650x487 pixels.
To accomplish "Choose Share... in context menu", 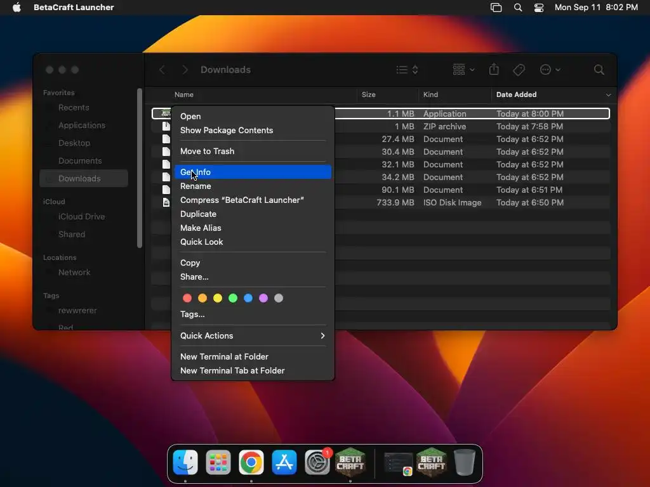I will [x=253, y=276].
